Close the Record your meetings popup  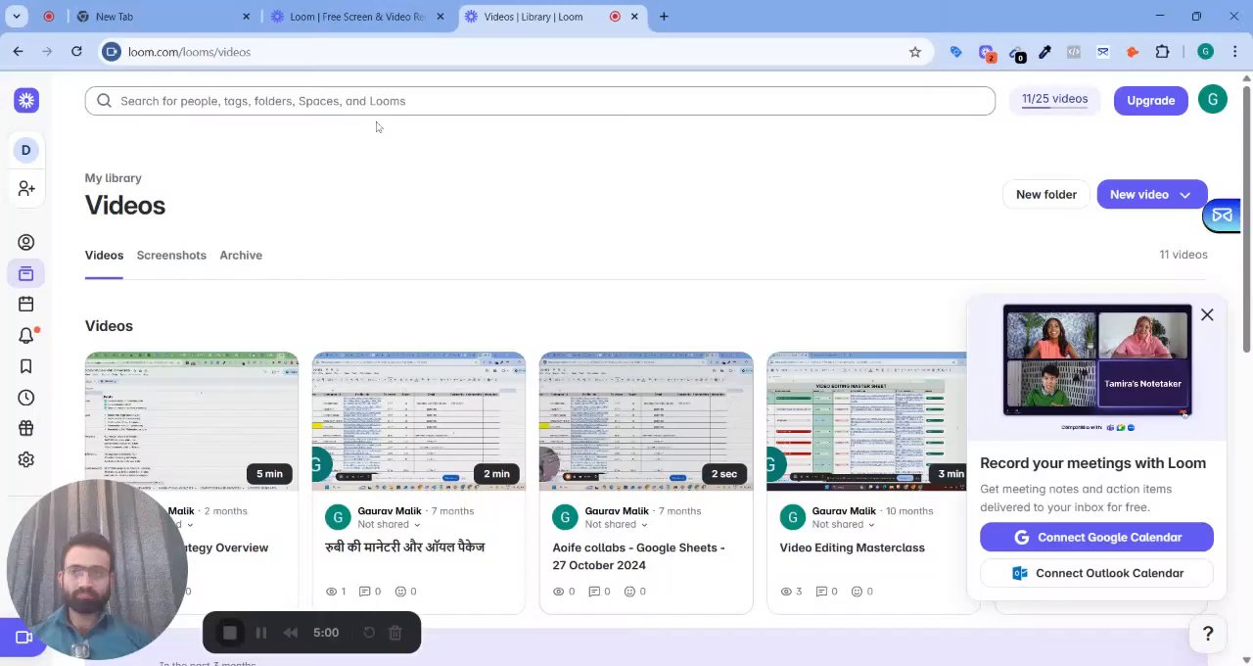pyautogui.click(x=1207, y=314)
